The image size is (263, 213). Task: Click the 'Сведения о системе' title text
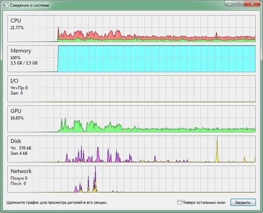click(30, 5)
